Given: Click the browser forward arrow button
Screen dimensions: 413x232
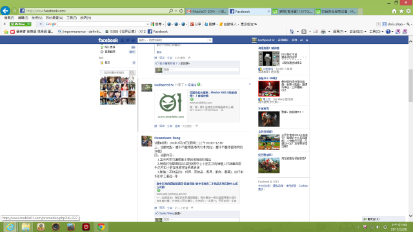Looking at the screenshot, I should pyautogui.click(x=14, y=11).
